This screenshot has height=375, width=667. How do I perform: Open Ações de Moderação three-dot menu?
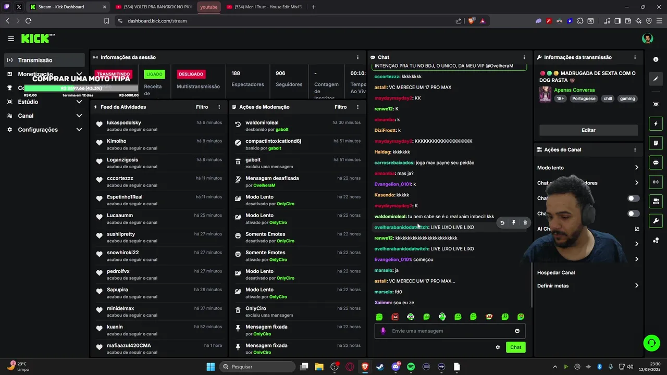coord(357,107)
